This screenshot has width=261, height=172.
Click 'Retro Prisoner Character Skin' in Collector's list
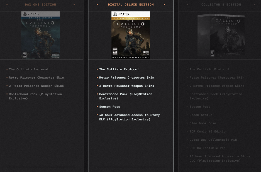click(217, 78)
